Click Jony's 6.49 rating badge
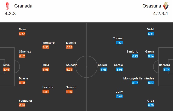This screenshot has width=173, height=111. click(x=119, y=96)
